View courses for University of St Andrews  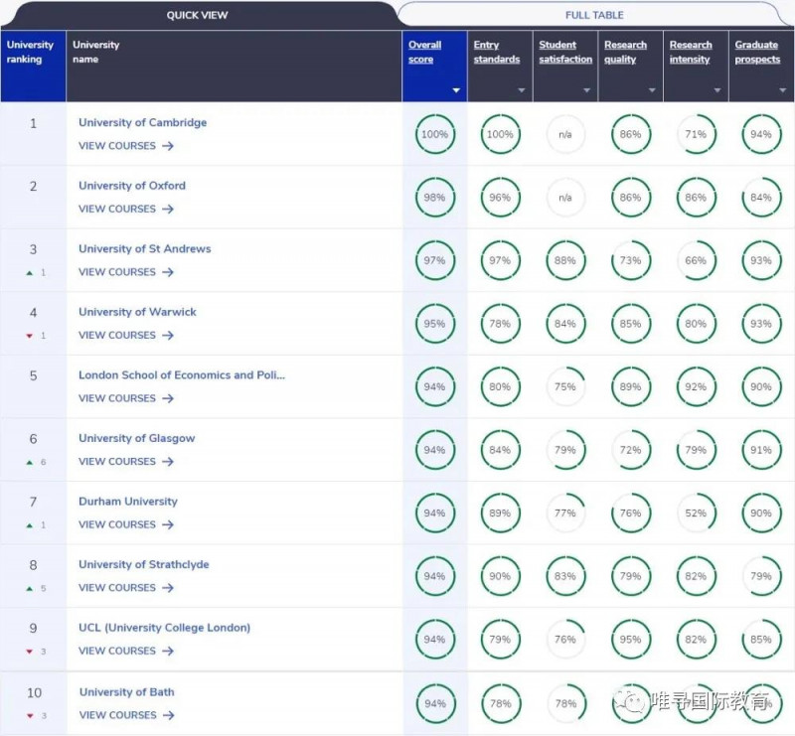[126, 272]
